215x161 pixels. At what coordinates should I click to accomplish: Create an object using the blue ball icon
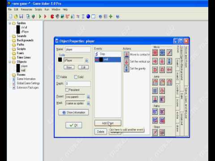point(88,16)
